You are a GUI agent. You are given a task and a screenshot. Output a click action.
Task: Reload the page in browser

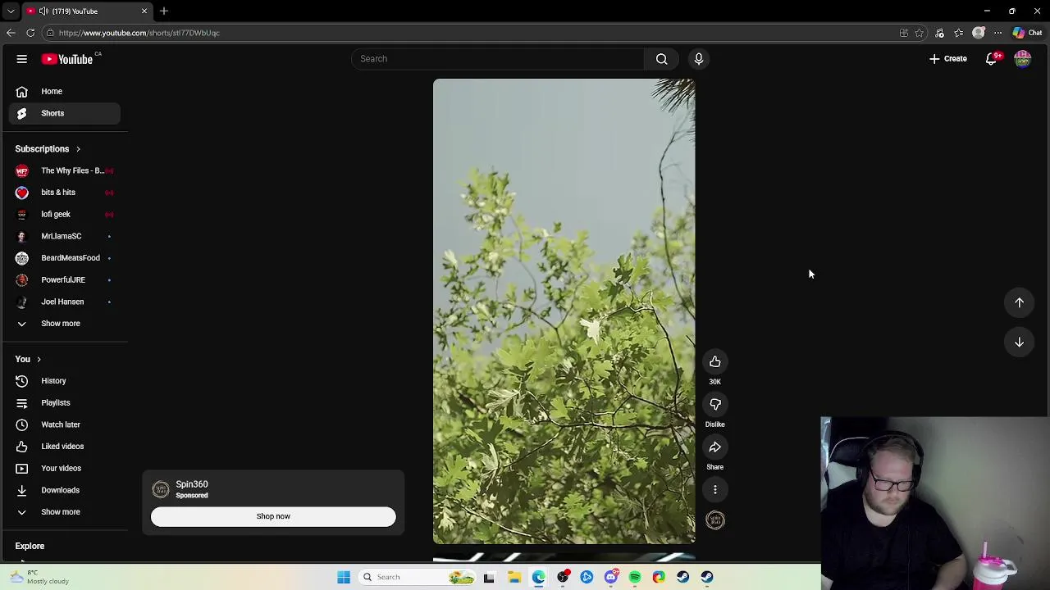click(x=30, y=33)
